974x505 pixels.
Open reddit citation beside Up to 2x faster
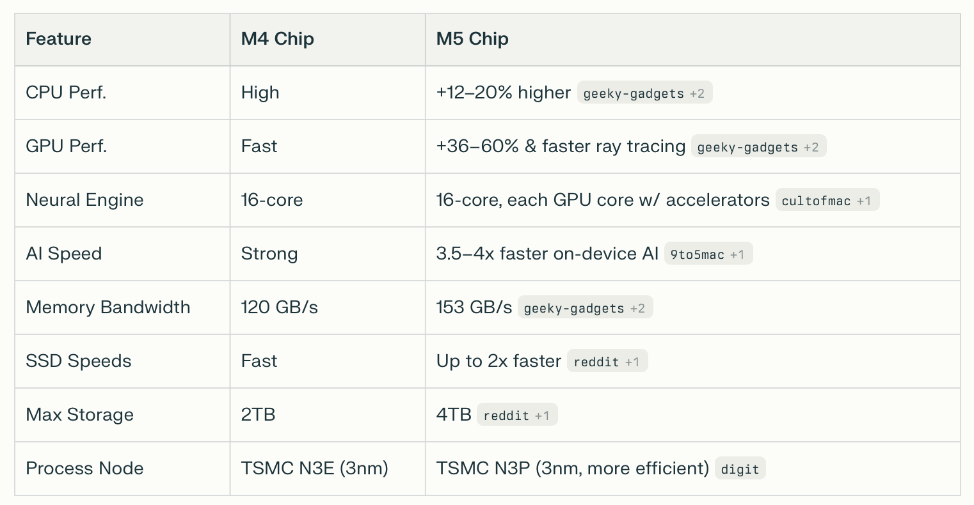click(x=607, y=361)
